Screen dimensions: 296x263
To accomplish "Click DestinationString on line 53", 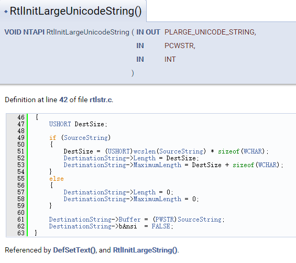I will pos(95,165).
